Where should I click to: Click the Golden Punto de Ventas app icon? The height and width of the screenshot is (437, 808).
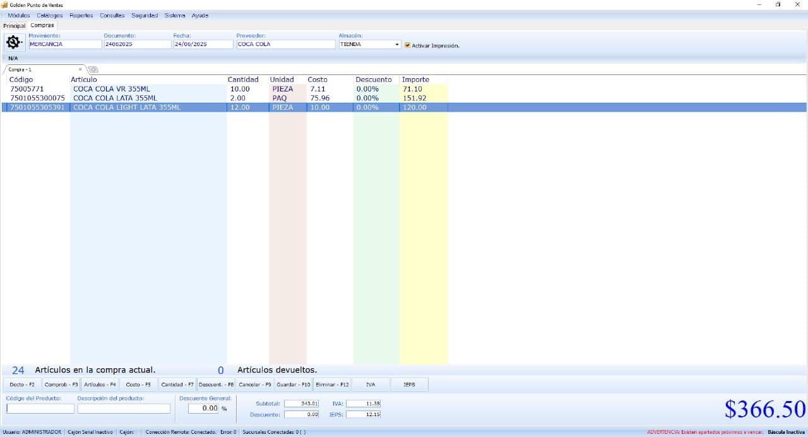tap(4, 4)
